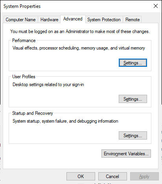Switch to the Computer Name tab

[x=20, y=20]
